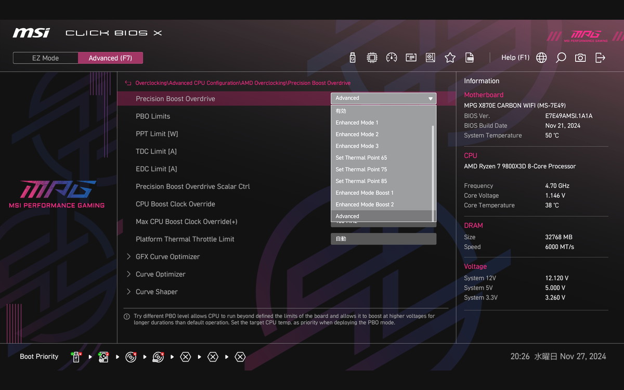The image size is (624, 390).
Task: Select the PBO Limits row
Action: [x=153, y=116]
